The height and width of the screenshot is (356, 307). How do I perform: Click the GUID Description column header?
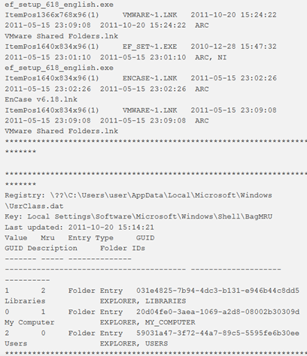pos(41,249)
